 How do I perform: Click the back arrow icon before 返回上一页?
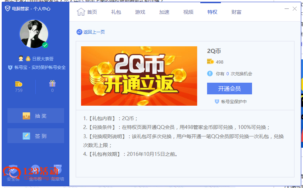point(79,32)
